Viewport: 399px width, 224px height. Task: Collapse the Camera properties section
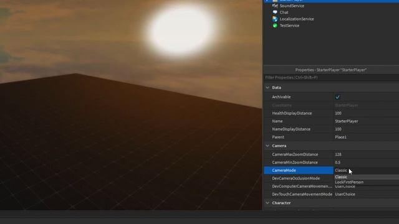267,146
